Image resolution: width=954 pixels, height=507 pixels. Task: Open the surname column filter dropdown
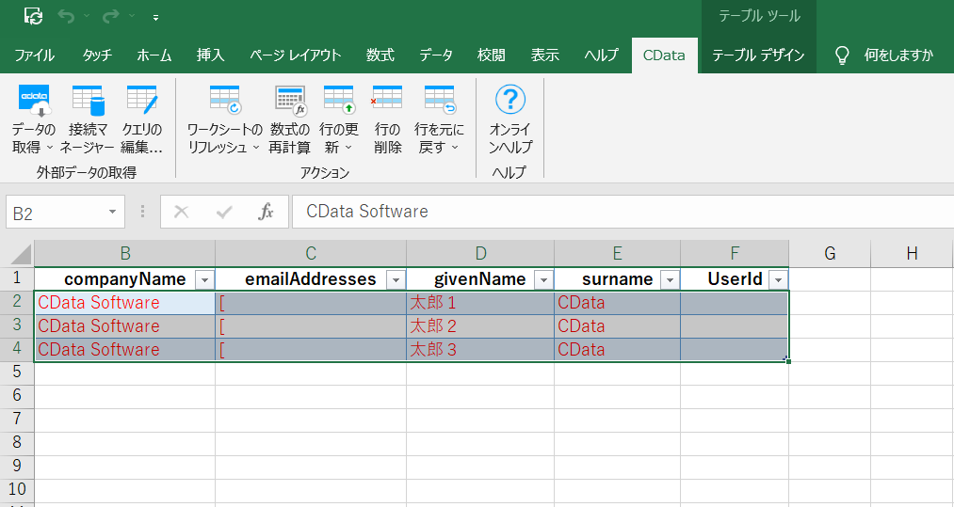[x=670, y=279]
